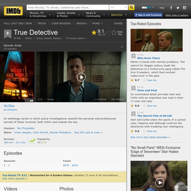
Task: Click the gold 9.1 rating star
Action: point(94,32)
